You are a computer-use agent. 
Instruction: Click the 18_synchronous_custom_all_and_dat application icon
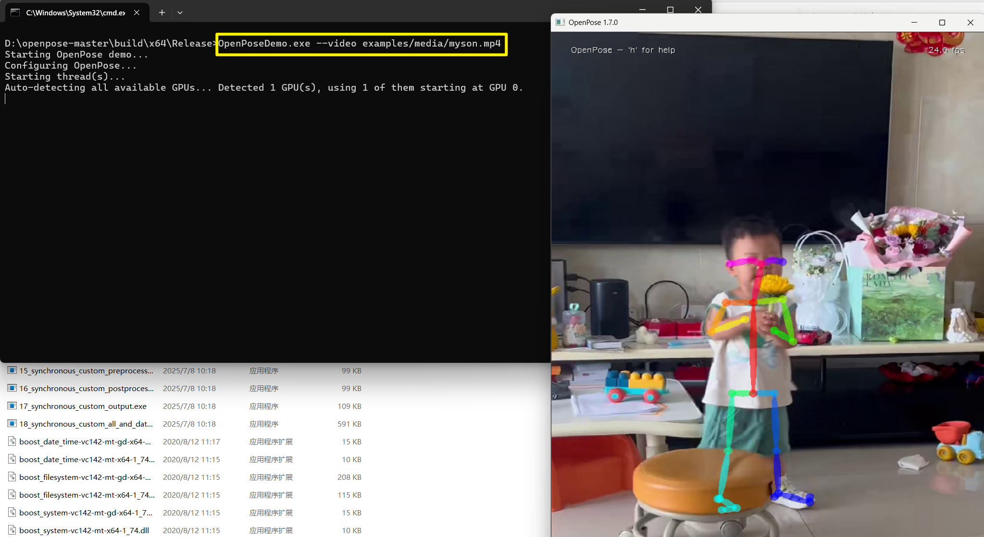[11, 423]
